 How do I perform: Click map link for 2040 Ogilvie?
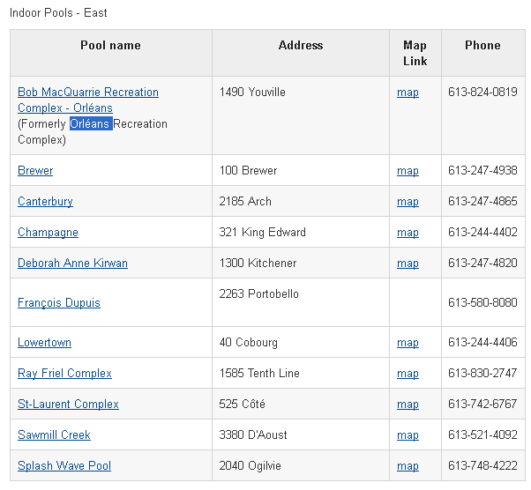click(x=408, y=466)
